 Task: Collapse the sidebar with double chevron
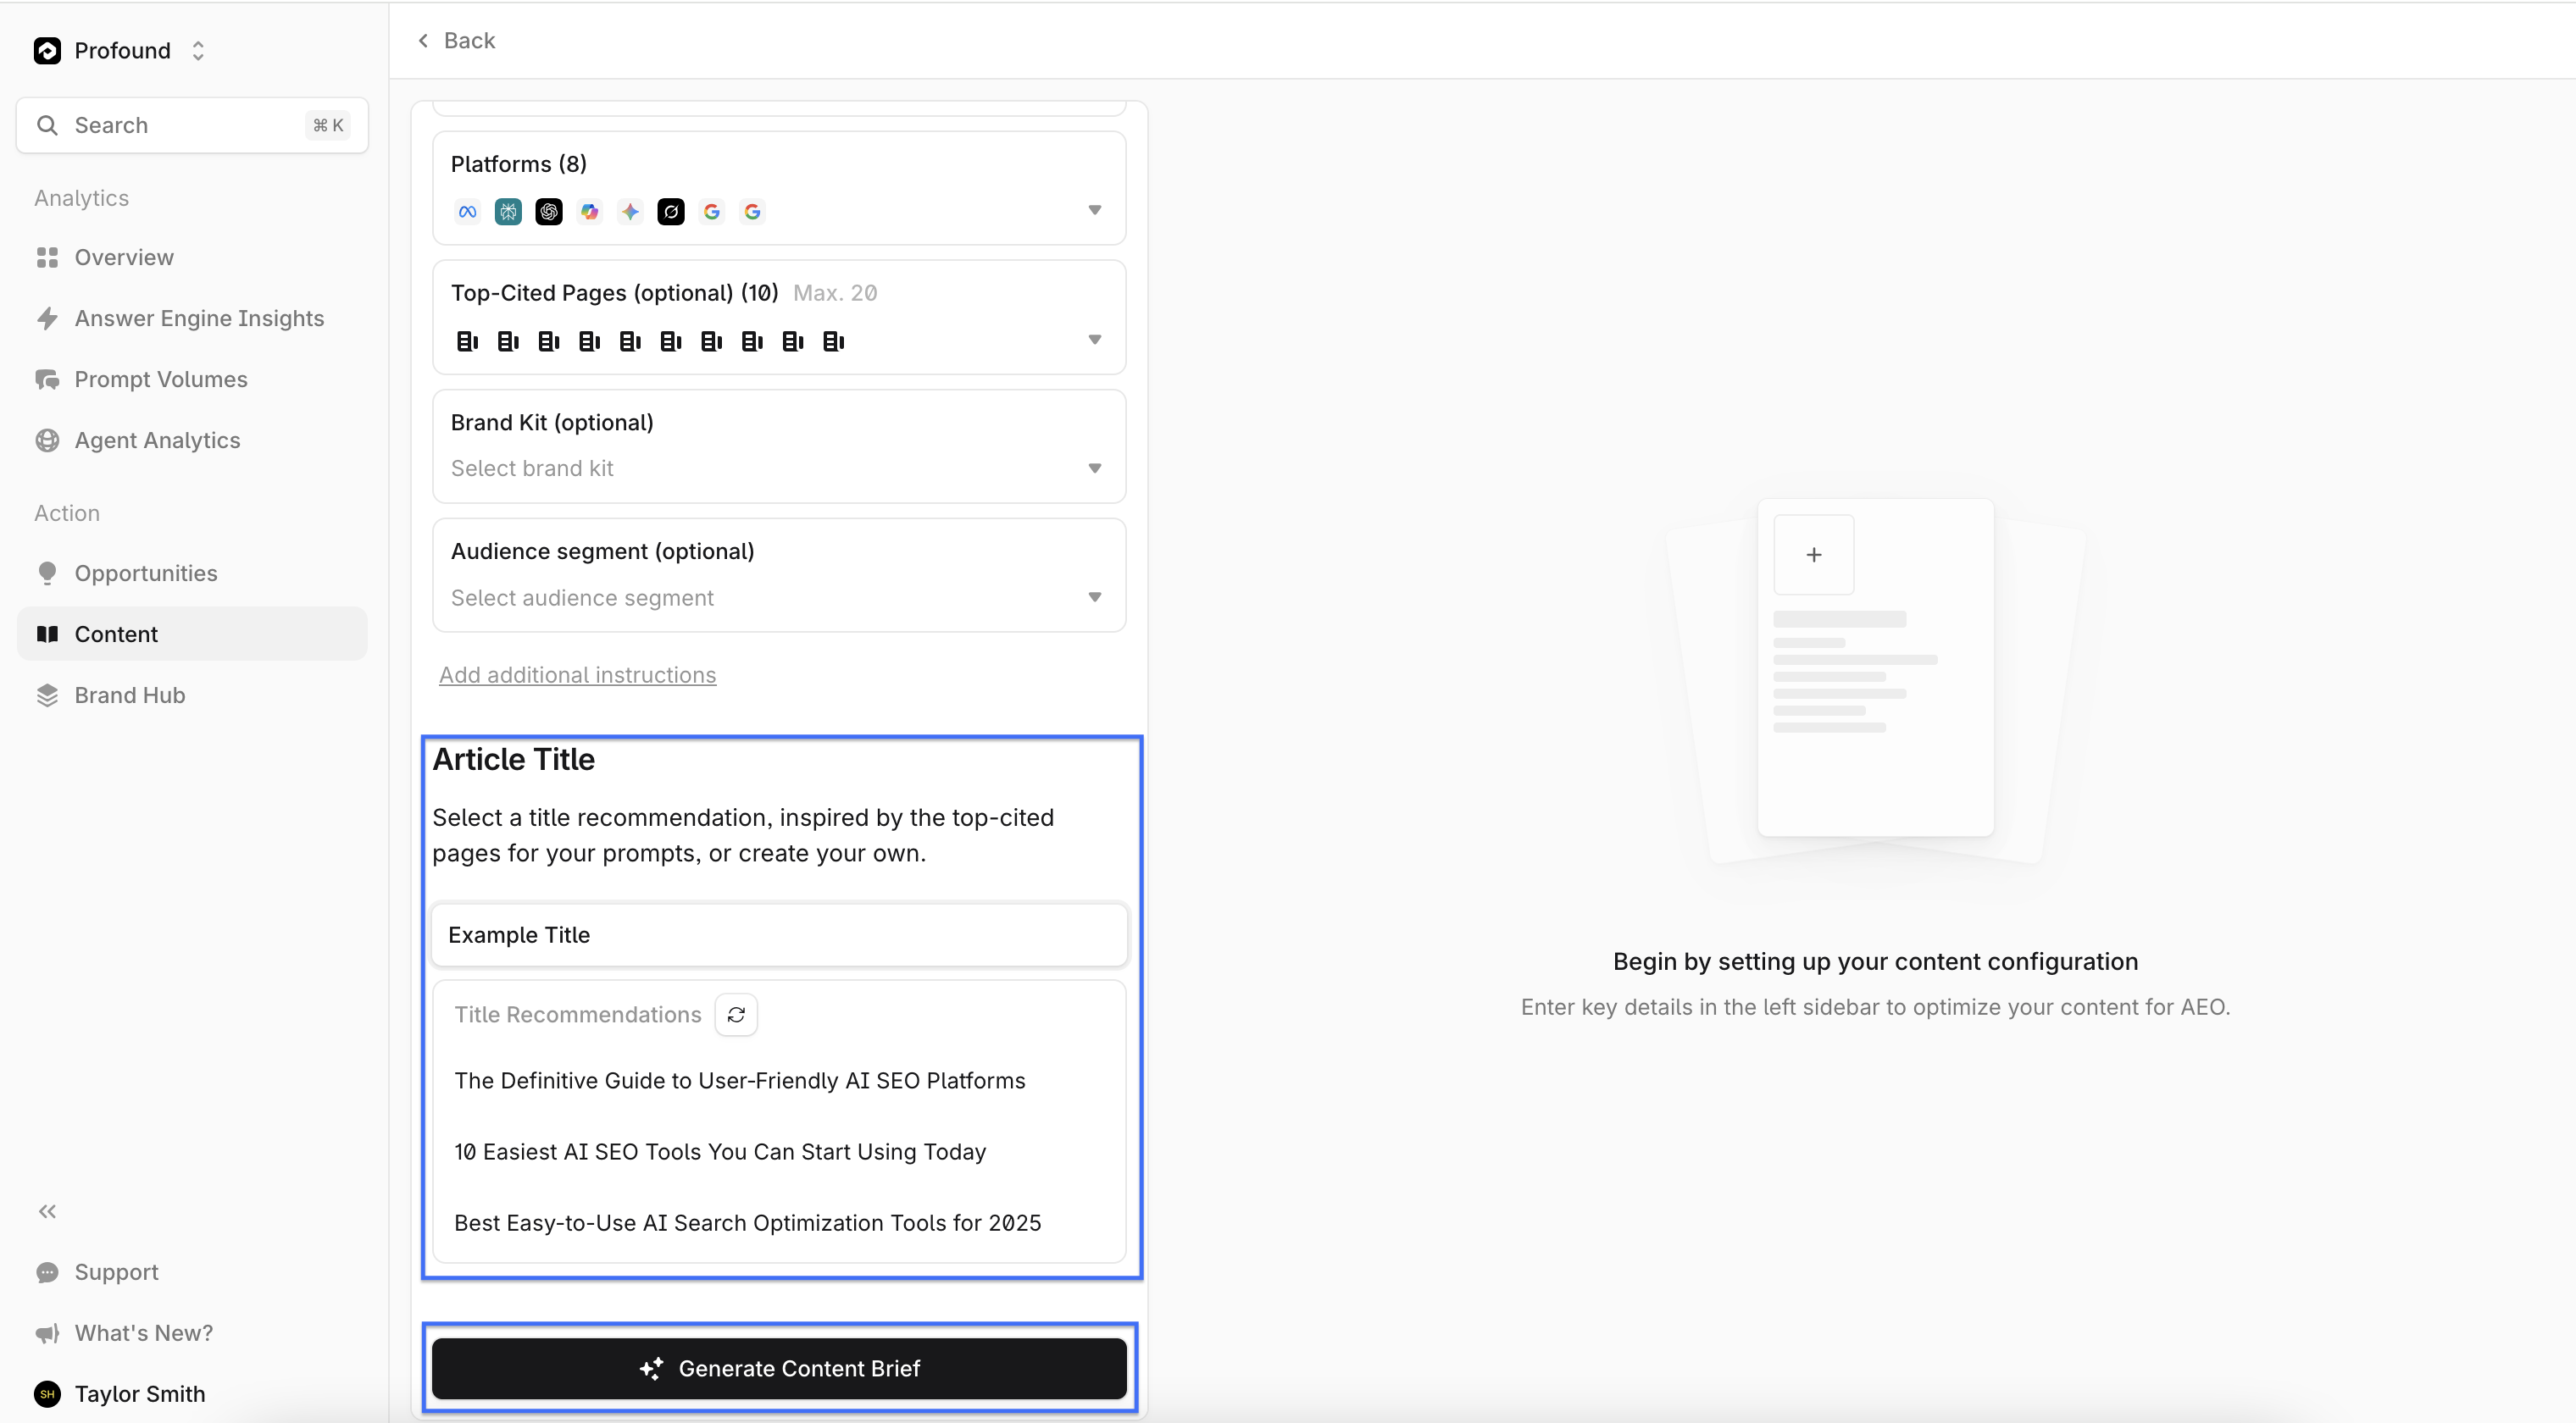click(x=47, y=1211)
